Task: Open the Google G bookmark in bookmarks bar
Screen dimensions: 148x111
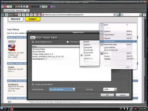Action: (x=27, y=7)
